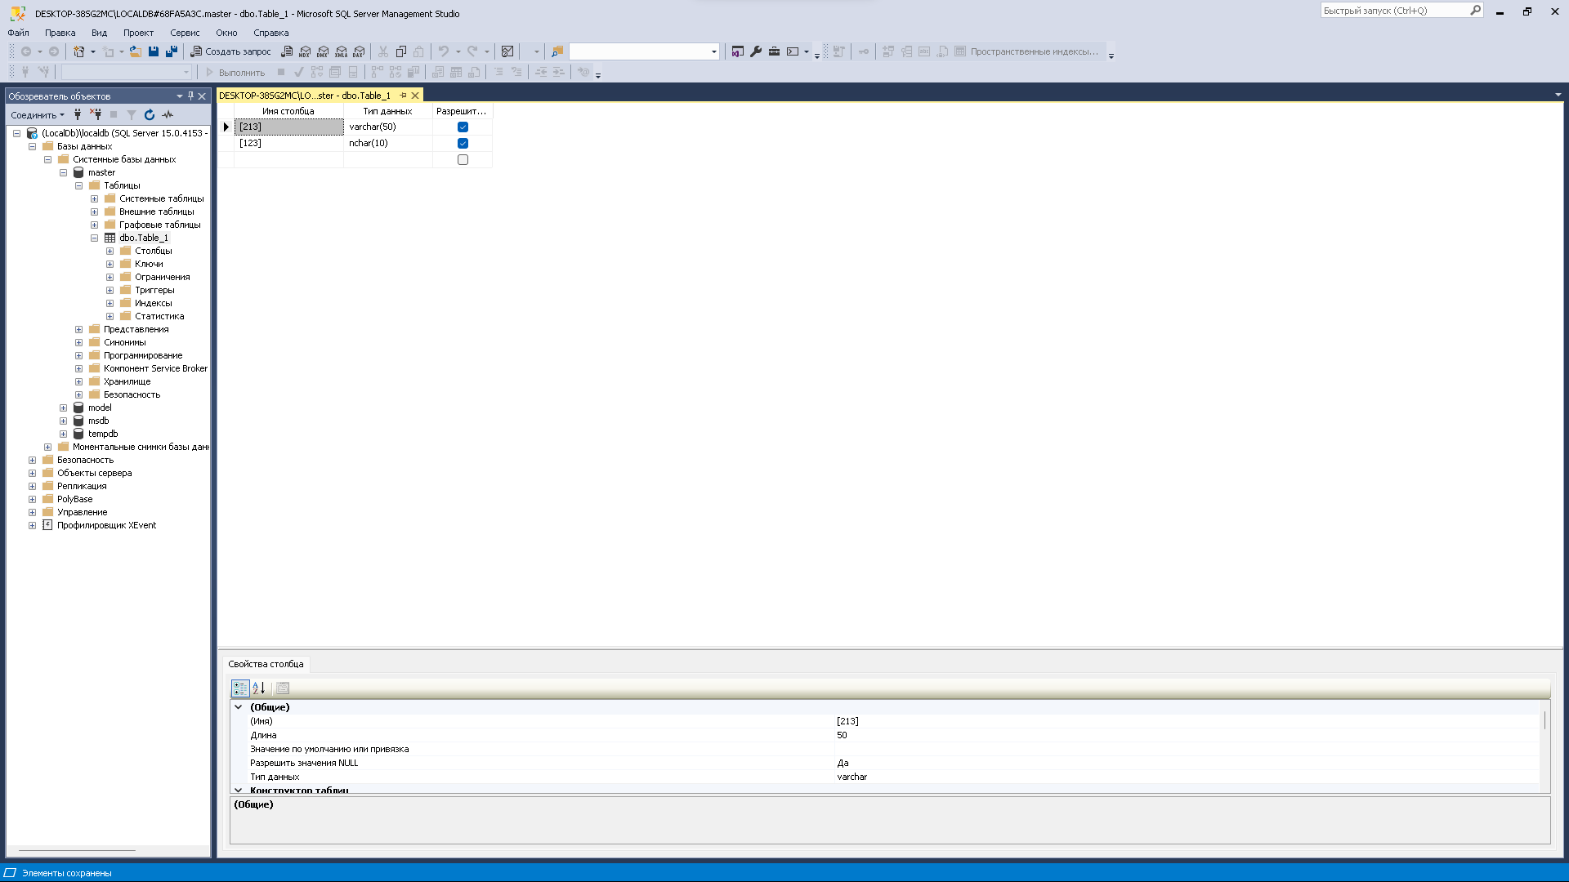Click the properties wrench toolbar icon
The height and width of the screenshot is (882, 1569).
tap(756, 51)
